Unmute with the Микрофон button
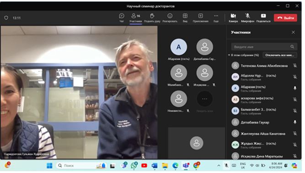Screen dimensions: 305x173 click(x=247, y=18)
